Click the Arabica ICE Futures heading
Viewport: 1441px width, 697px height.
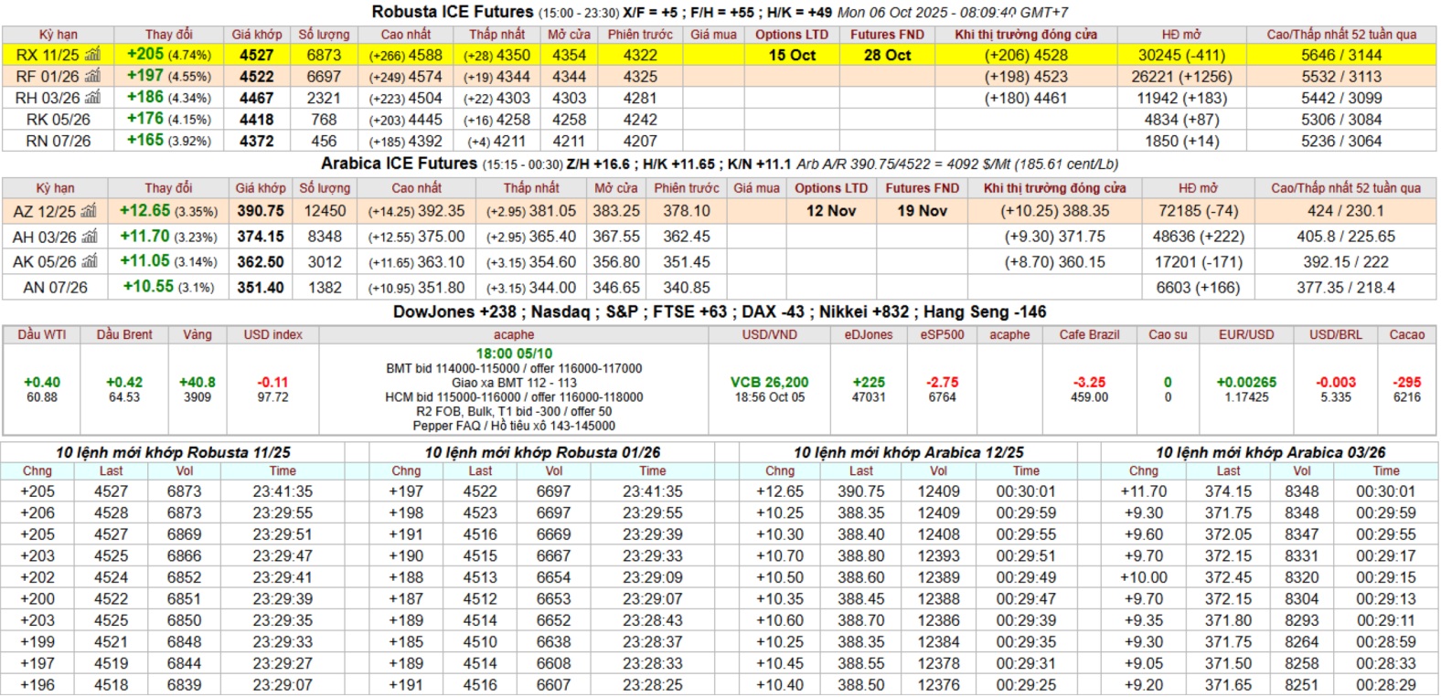[x=399, y=164]
